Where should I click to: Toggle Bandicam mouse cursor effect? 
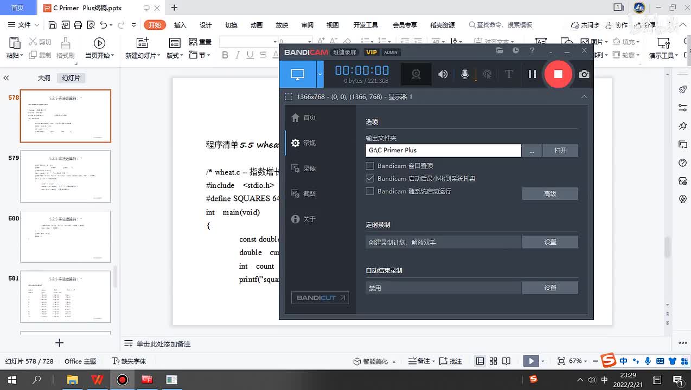[488, 74]
